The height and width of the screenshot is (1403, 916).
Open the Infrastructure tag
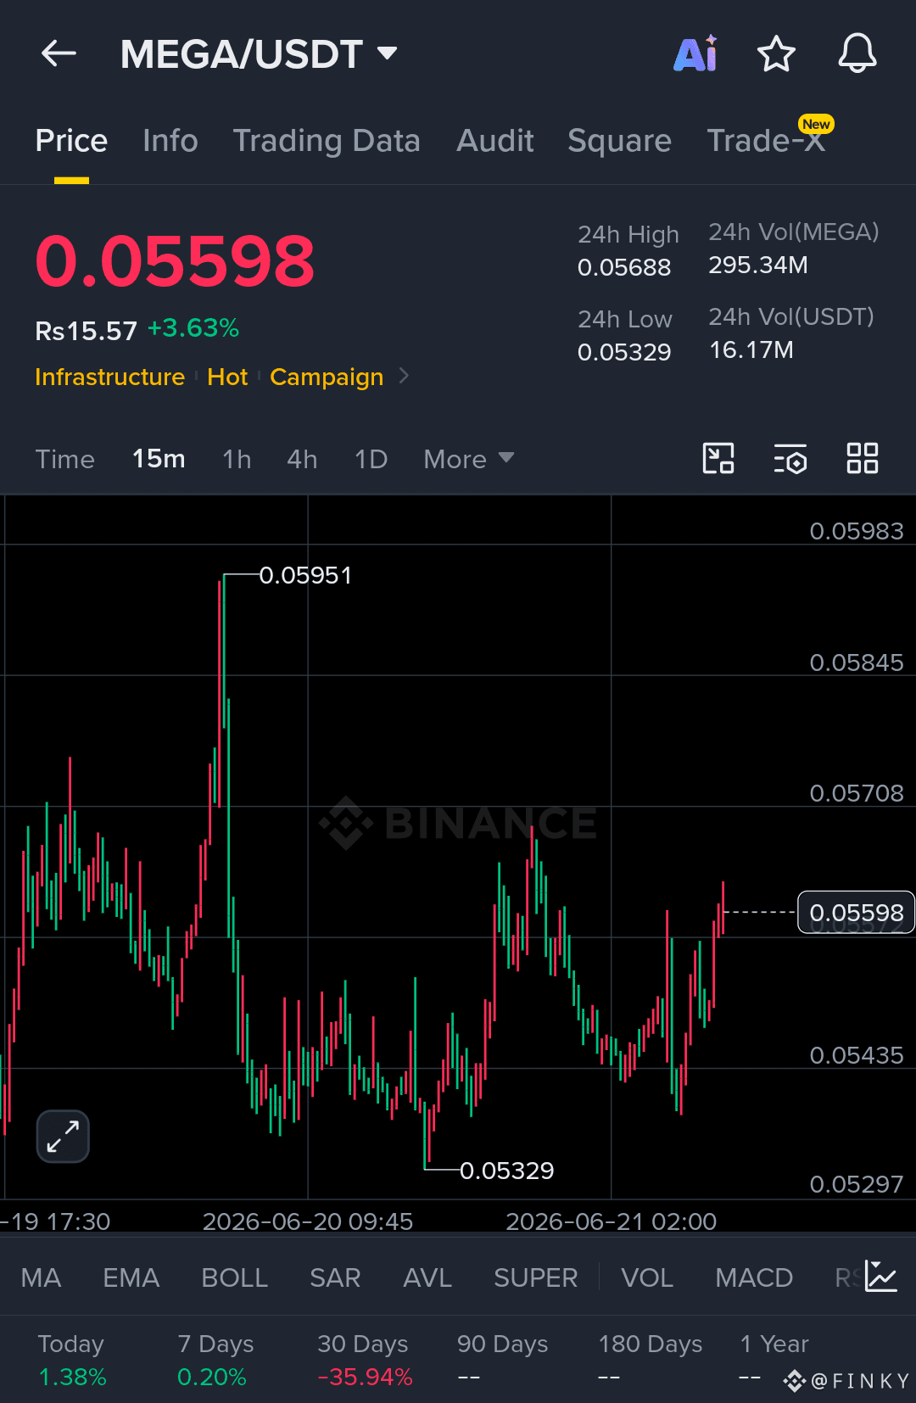(x=109, y=377)
